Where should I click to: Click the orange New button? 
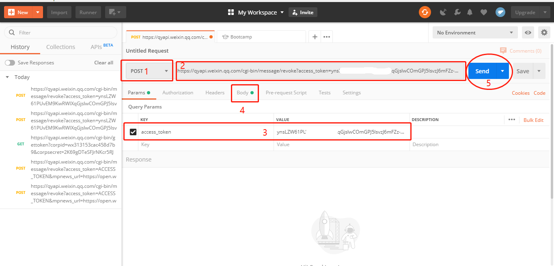[18, 12]
